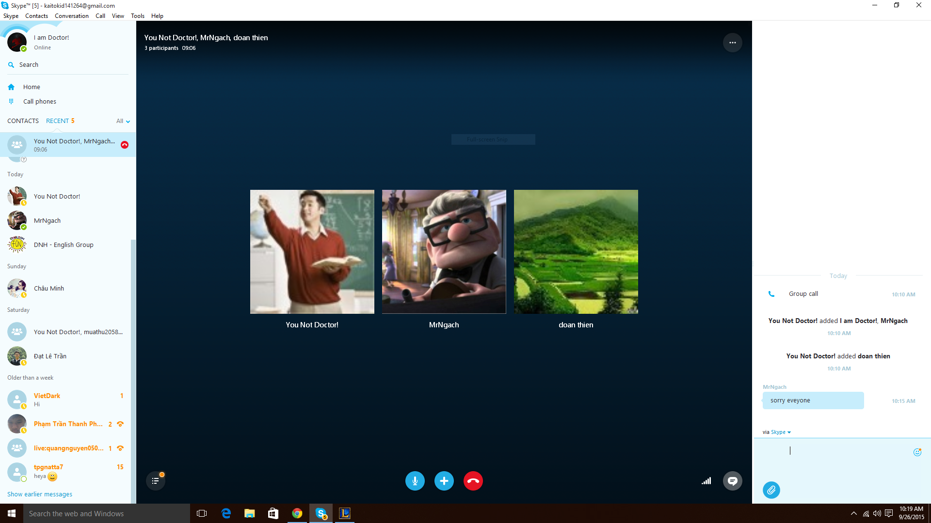Mute the microphone in the call
Screen dimensions: 931x523
(415, 481)
